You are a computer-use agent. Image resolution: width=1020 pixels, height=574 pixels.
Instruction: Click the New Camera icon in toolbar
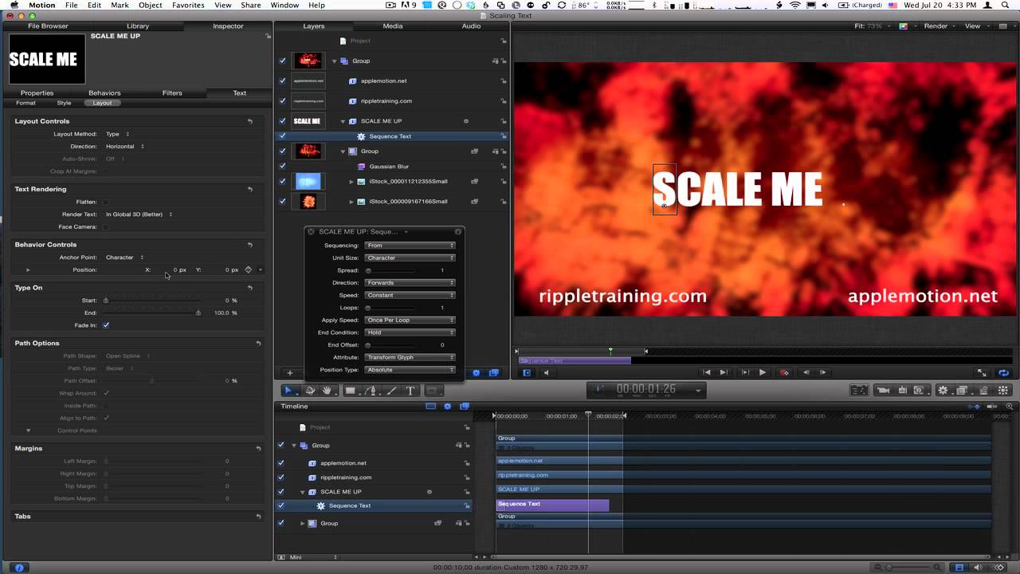point(883,391)
